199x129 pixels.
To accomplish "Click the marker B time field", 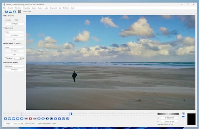I will (169, 122).
